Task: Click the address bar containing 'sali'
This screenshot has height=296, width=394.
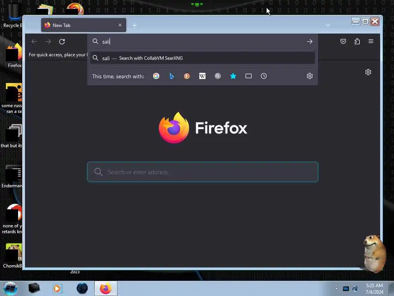Action: 202,42
